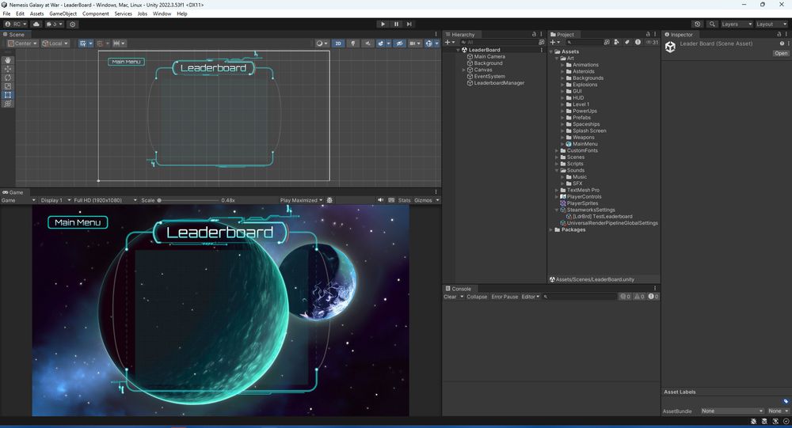
Task: Toggle Collapse in Console
Action: coord(477,297)
